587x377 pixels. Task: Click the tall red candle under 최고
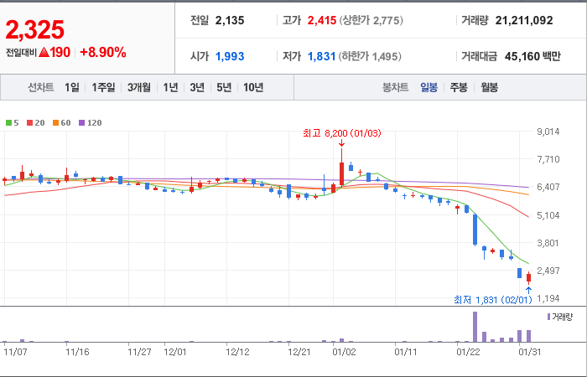click(341, 174)
